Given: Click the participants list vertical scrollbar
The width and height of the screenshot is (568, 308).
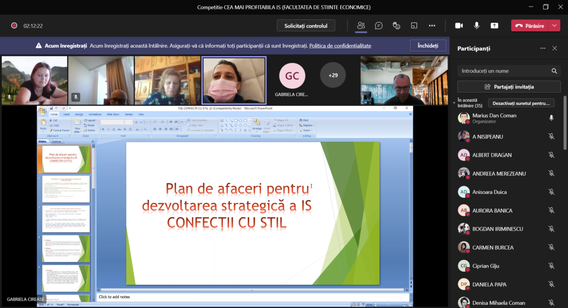Looking at the screenshot, I should point(565,123).
